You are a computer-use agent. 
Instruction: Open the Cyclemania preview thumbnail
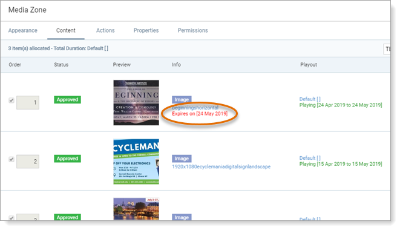136,162
